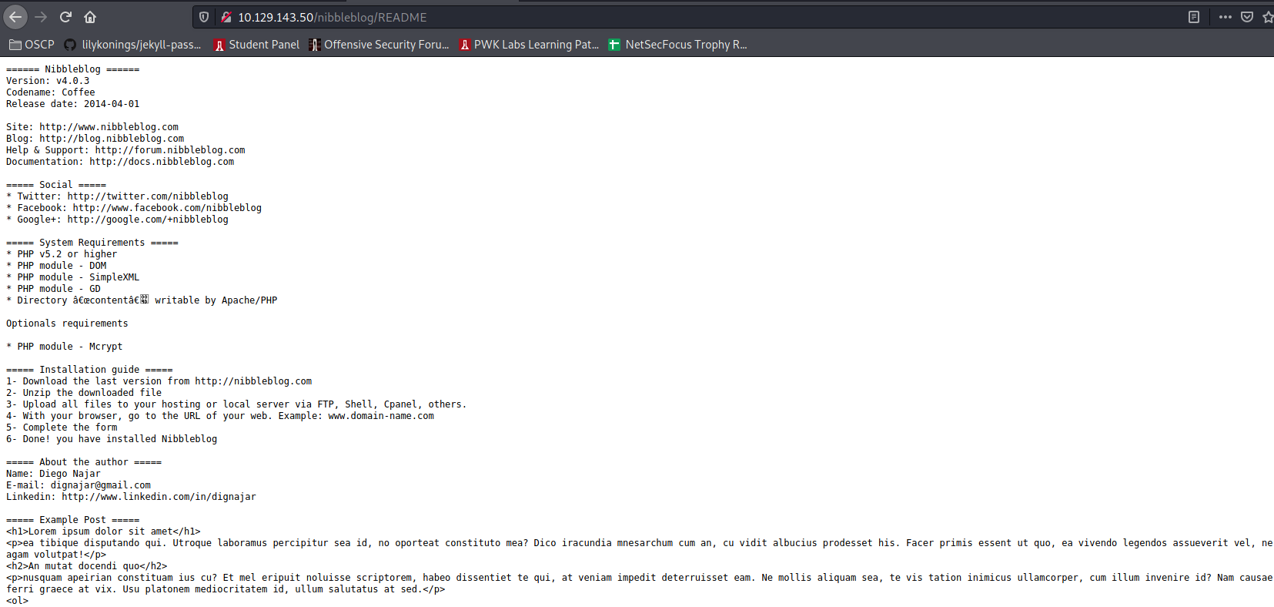The image size is (1274, 607).
Task: Click the 'Optionals requirements' line
Action: click(x=67, y=324)
